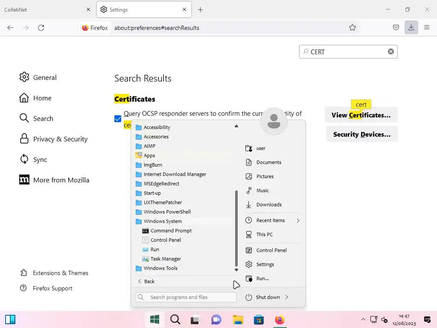The width and height of the screenshot is (437, 328).
Task: Focus the settings search field containing CERT
Action: click(348, 52)
